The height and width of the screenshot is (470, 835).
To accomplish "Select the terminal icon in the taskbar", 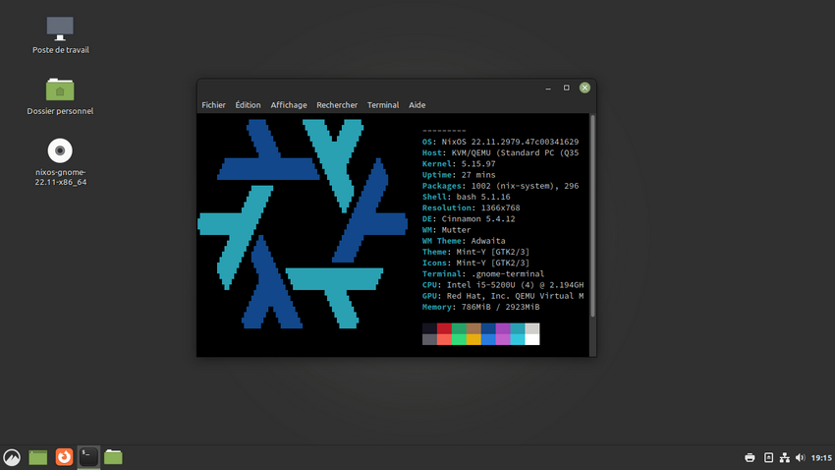I will click(88, 456).
